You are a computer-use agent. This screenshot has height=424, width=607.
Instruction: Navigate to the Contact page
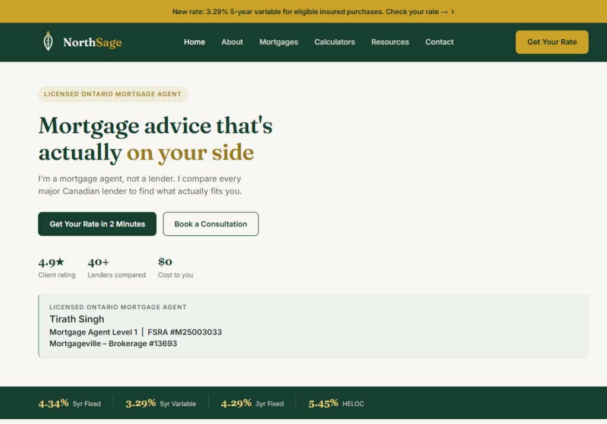439,42
